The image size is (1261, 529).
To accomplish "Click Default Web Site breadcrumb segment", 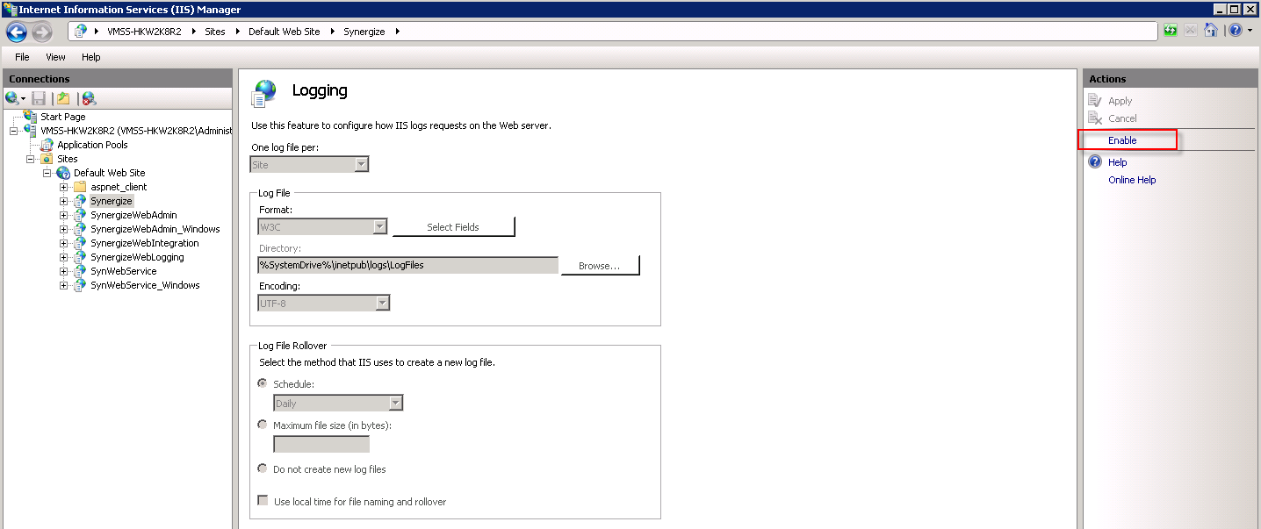I will tap(285, 32).
